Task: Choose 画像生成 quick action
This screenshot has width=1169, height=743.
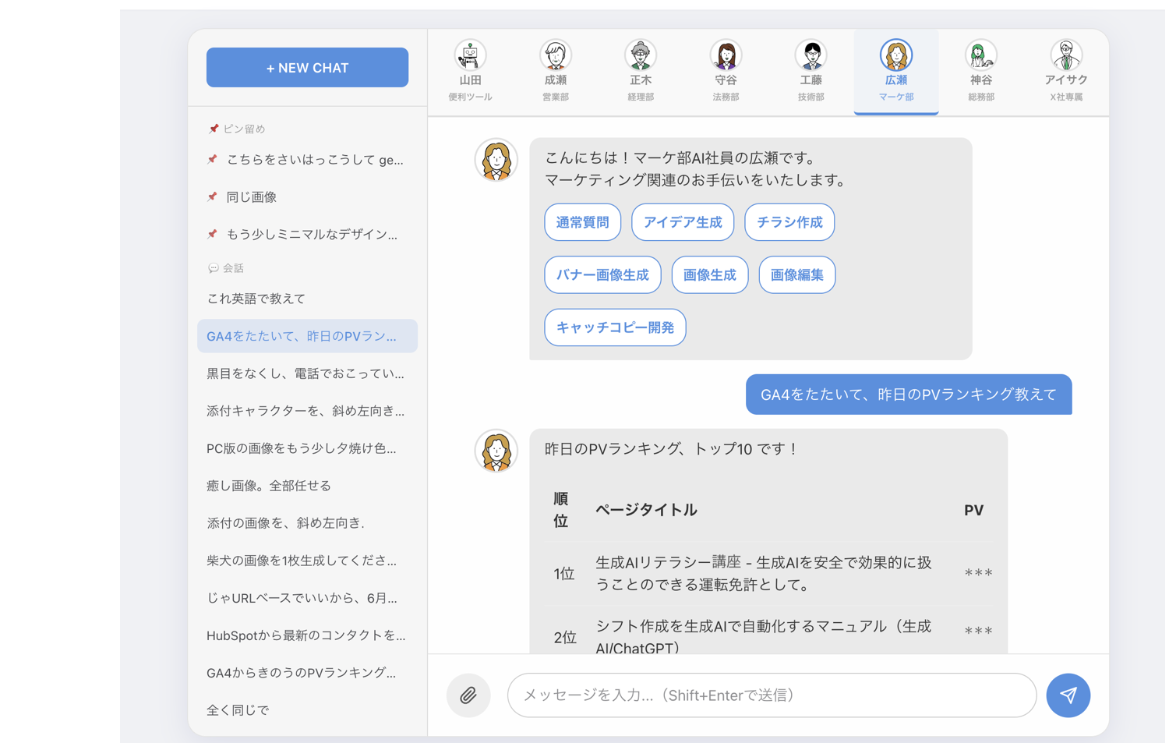Action: click(x=710, y=274)
